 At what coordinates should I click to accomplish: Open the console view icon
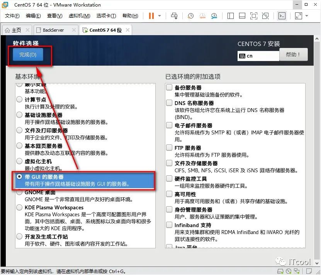click(x=282, y=16)
